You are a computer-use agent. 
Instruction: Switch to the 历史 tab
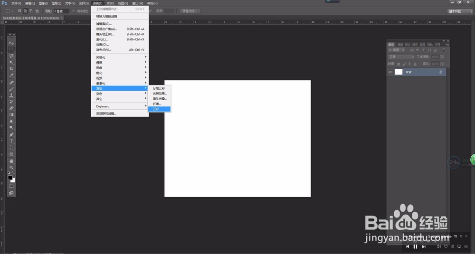pyautogui.click(x=408, y=45)
